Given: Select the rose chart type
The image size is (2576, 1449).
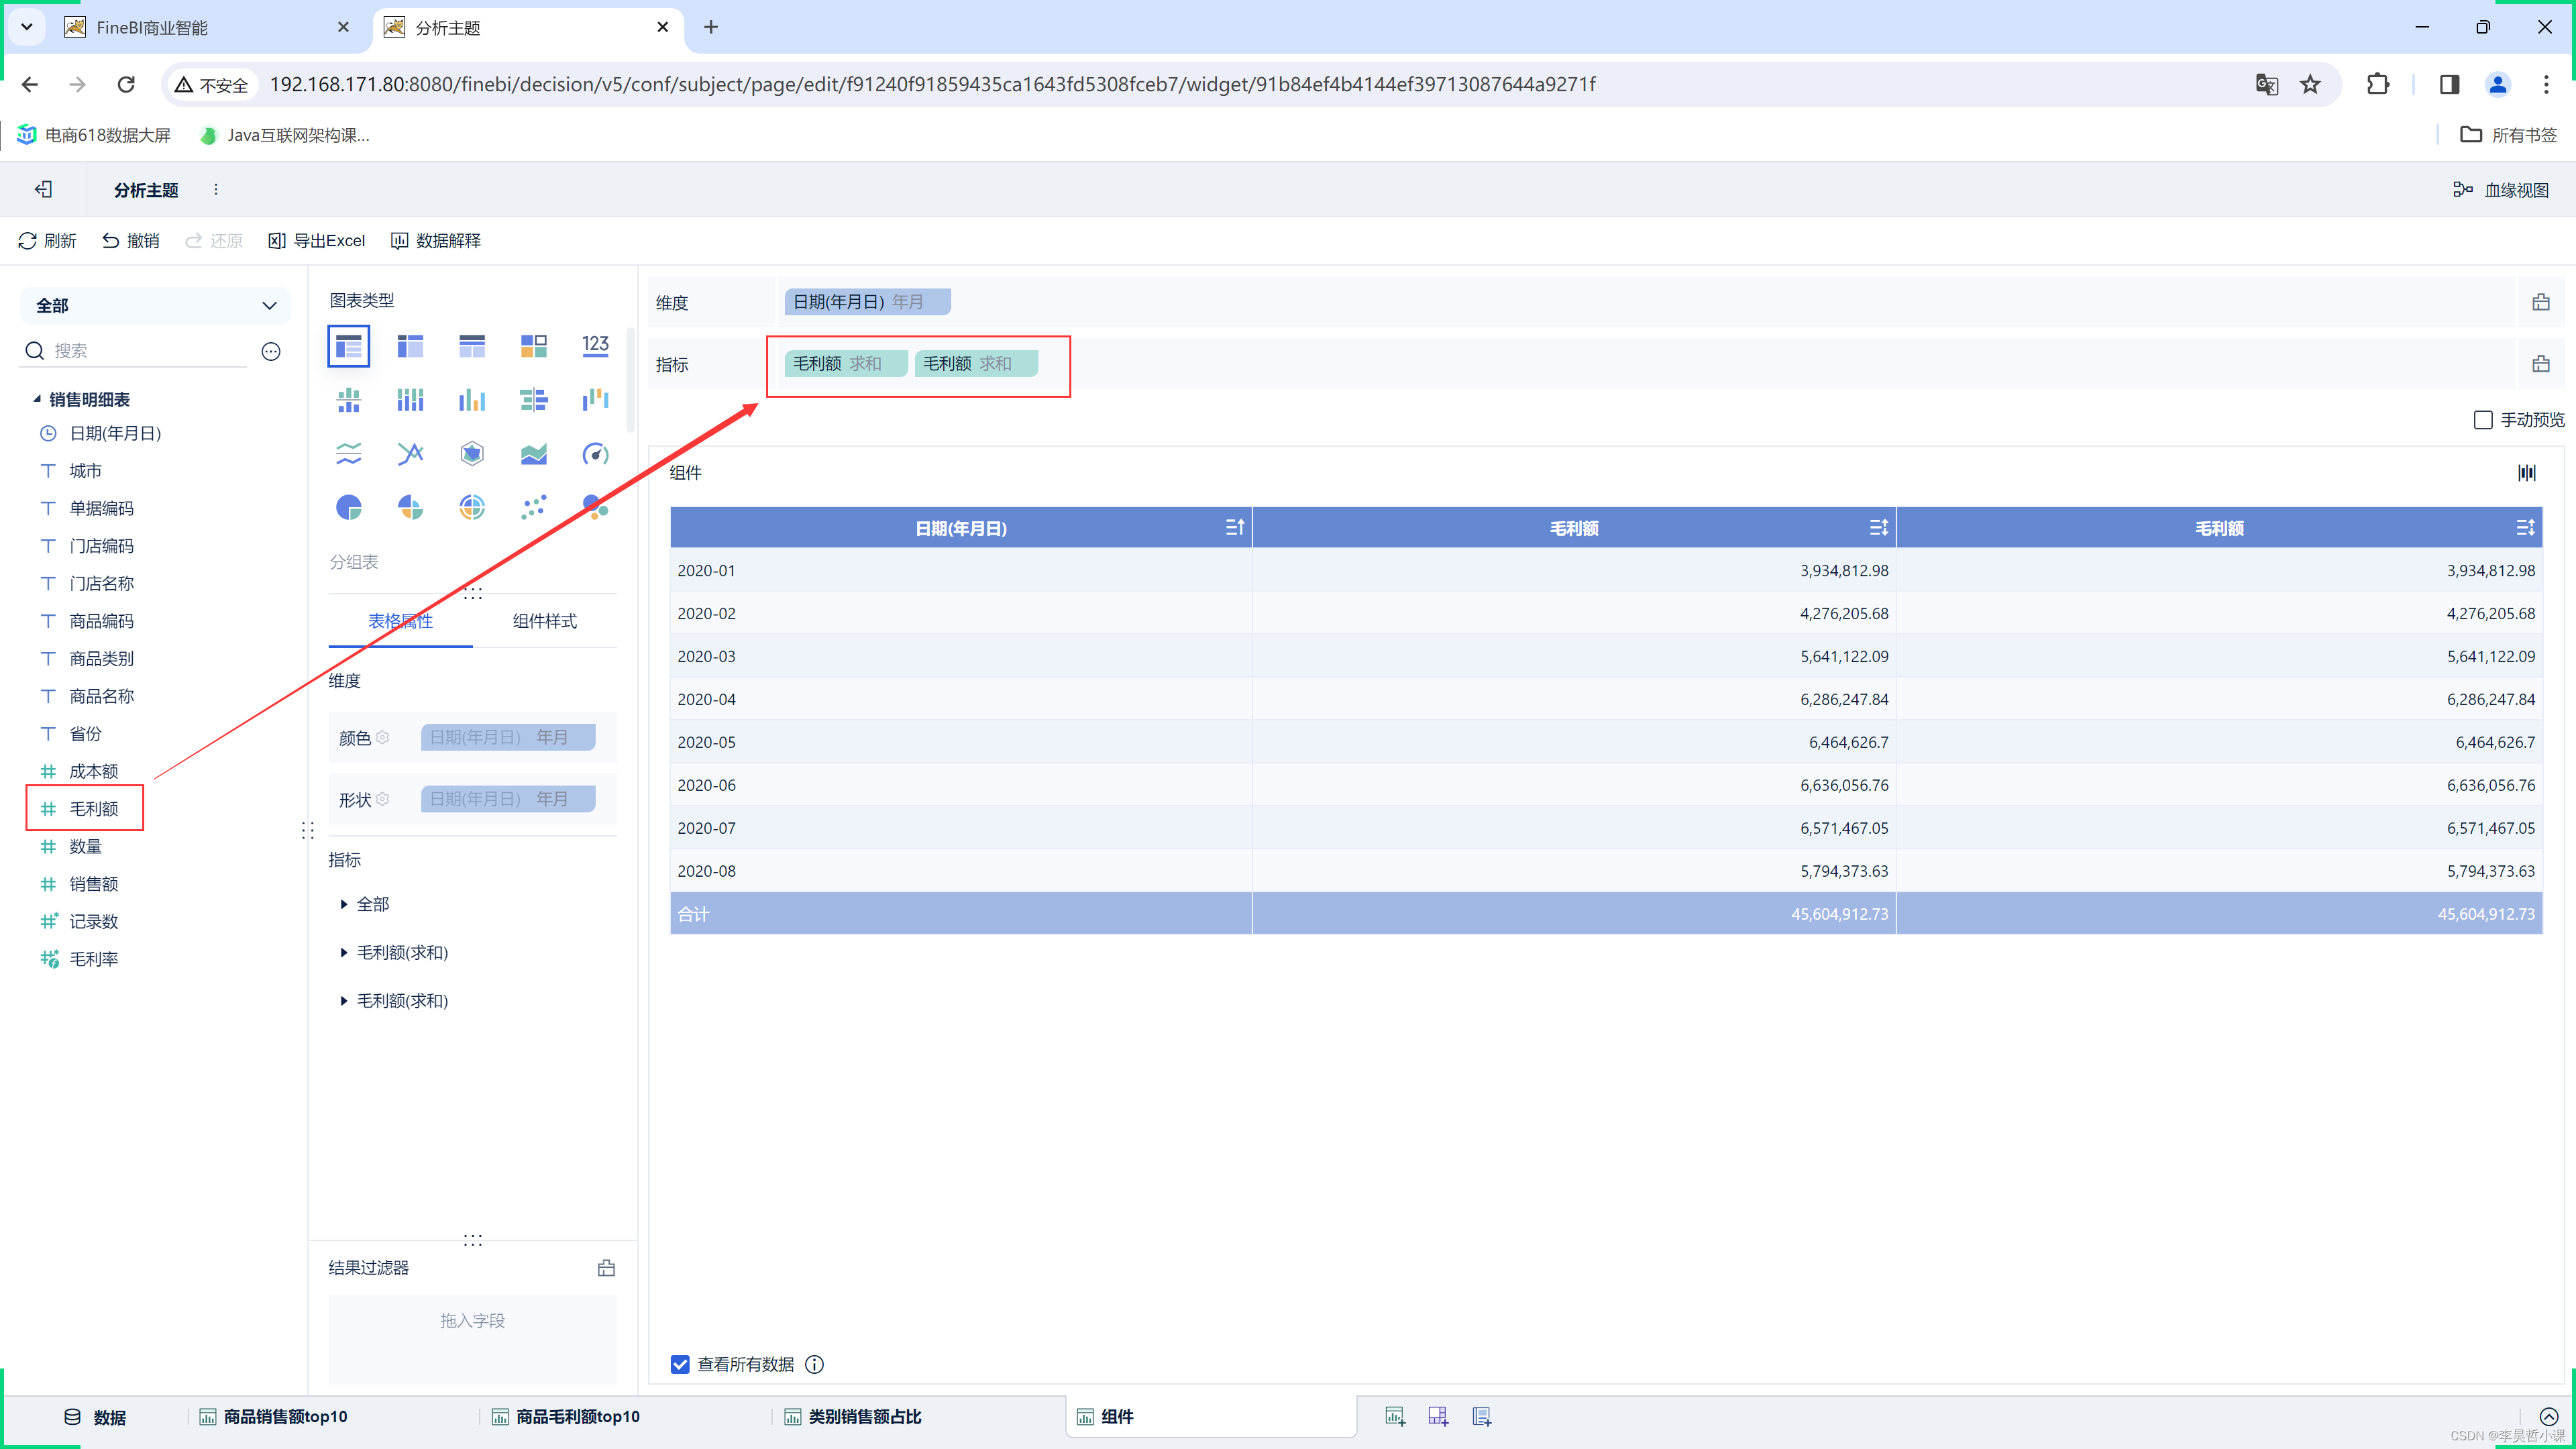Looking at the screenshot, I should coord(410,508).
